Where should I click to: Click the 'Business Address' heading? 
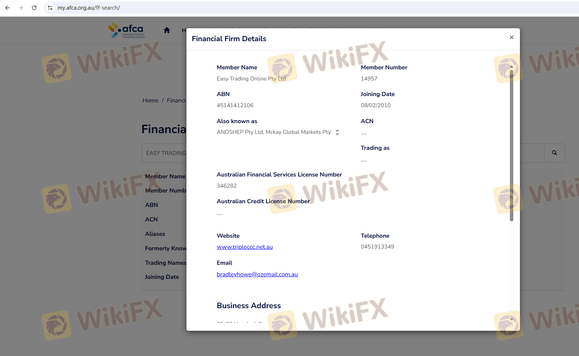tap(249, 306)
